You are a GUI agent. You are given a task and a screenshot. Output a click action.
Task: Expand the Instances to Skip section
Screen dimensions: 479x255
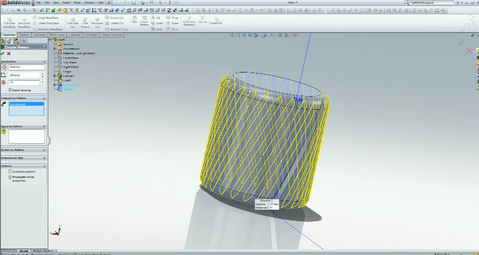44,158
